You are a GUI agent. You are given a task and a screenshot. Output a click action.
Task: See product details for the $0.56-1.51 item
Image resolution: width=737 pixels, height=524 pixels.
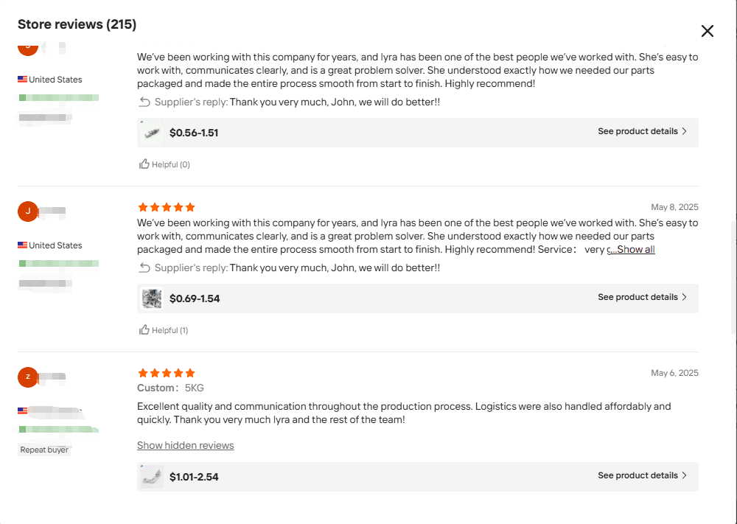coord(642,131)
